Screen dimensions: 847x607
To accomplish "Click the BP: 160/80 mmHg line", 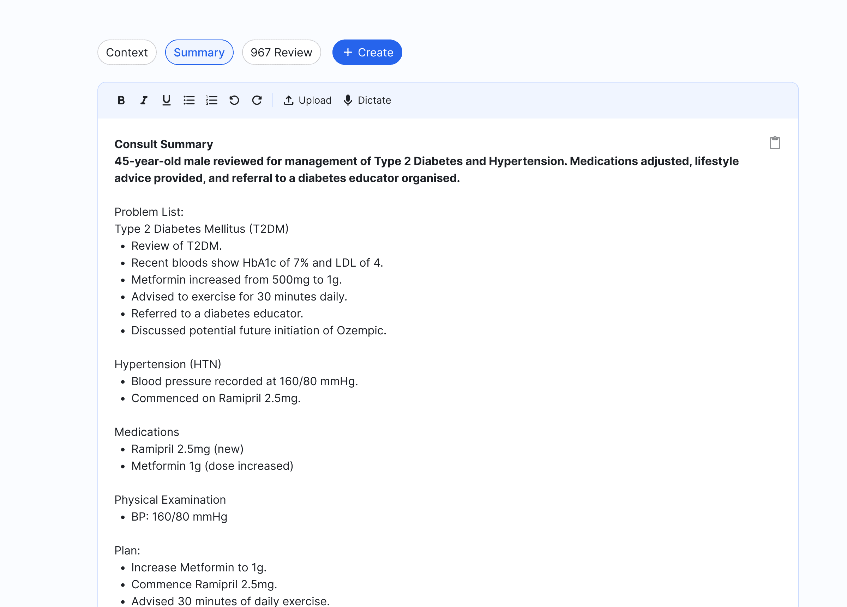I will [x=179, y=517].
